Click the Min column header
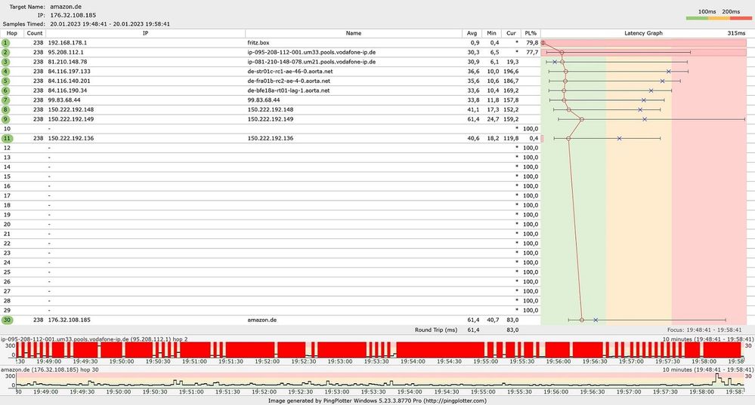 [491, 33]
